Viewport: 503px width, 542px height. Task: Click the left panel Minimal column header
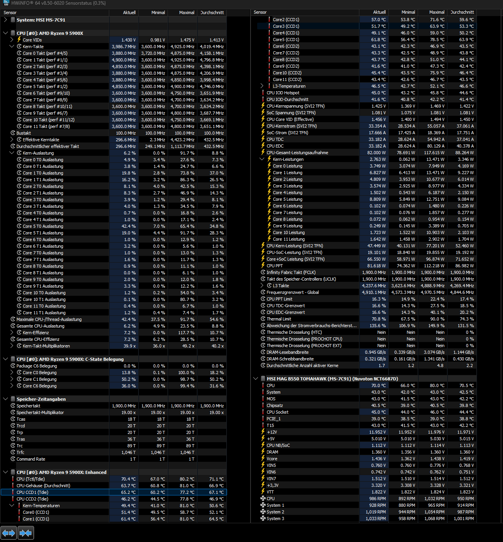coord(153,13)
